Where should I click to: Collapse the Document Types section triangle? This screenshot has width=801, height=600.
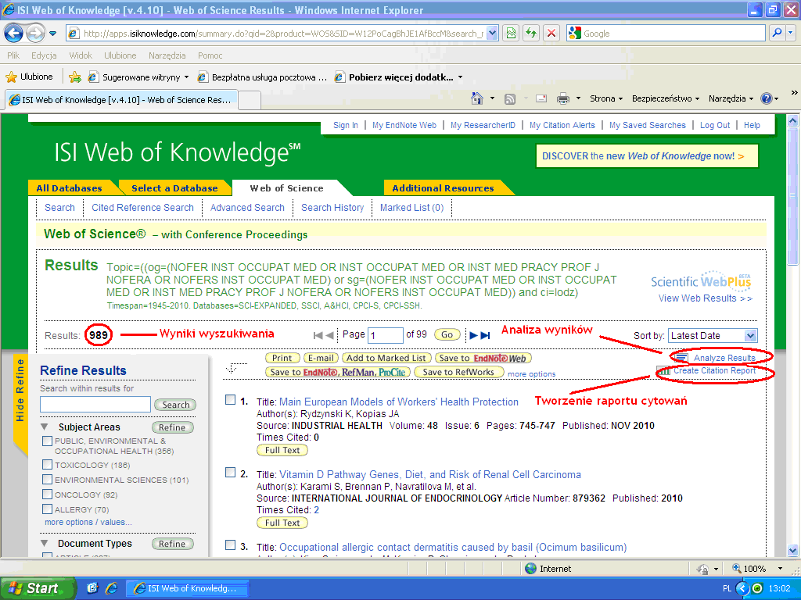45,544
